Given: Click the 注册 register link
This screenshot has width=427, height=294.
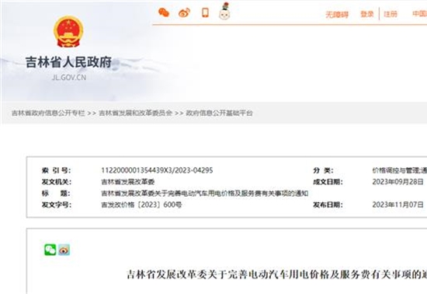Looking at the screenshot, I should pos(391,14).
